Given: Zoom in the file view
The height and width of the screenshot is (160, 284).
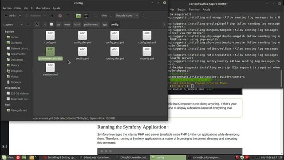Looking at the screenshot, I should tap(111, 16).
